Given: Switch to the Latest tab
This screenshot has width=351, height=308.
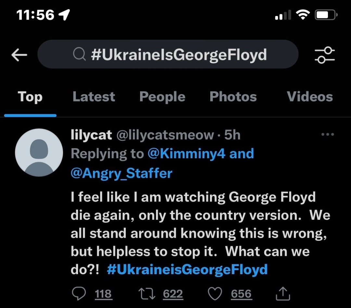Looking at the screenshot, I should tap(94, 97).
